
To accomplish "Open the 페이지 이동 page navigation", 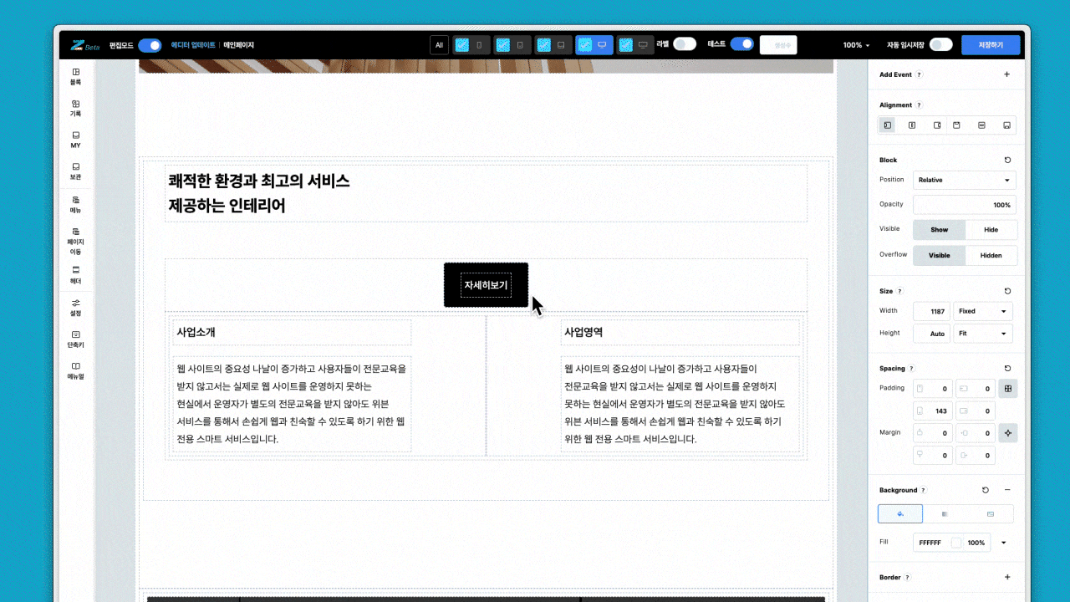I will pyautogui.click(x=75, y=240).
